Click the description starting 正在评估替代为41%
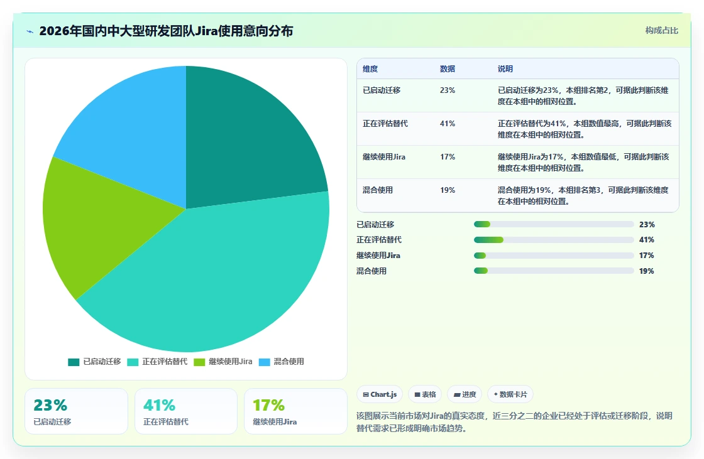Image resolution: width=704 pixels, height=459 pixels. point(585,129)
